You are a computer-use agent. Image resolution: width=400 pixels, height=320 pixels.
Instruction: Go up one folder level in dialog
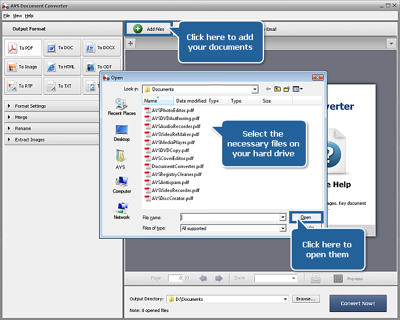click(x=278, y=89)
